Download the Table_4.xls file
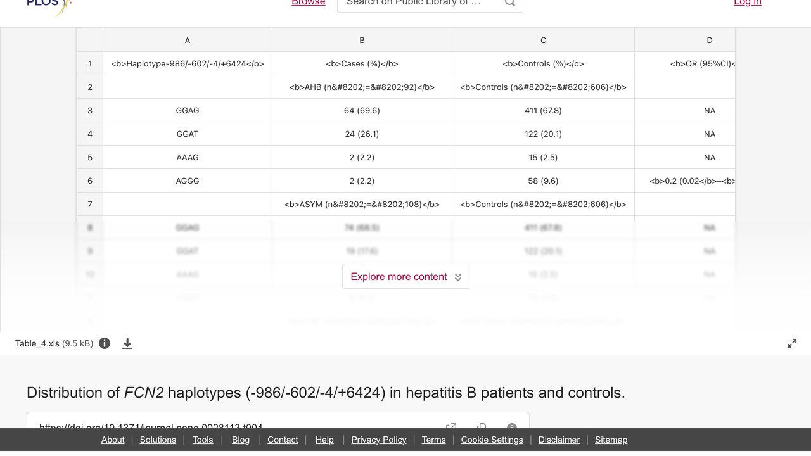Viewport: 811px width, 456px height. [x=127, y=343]
